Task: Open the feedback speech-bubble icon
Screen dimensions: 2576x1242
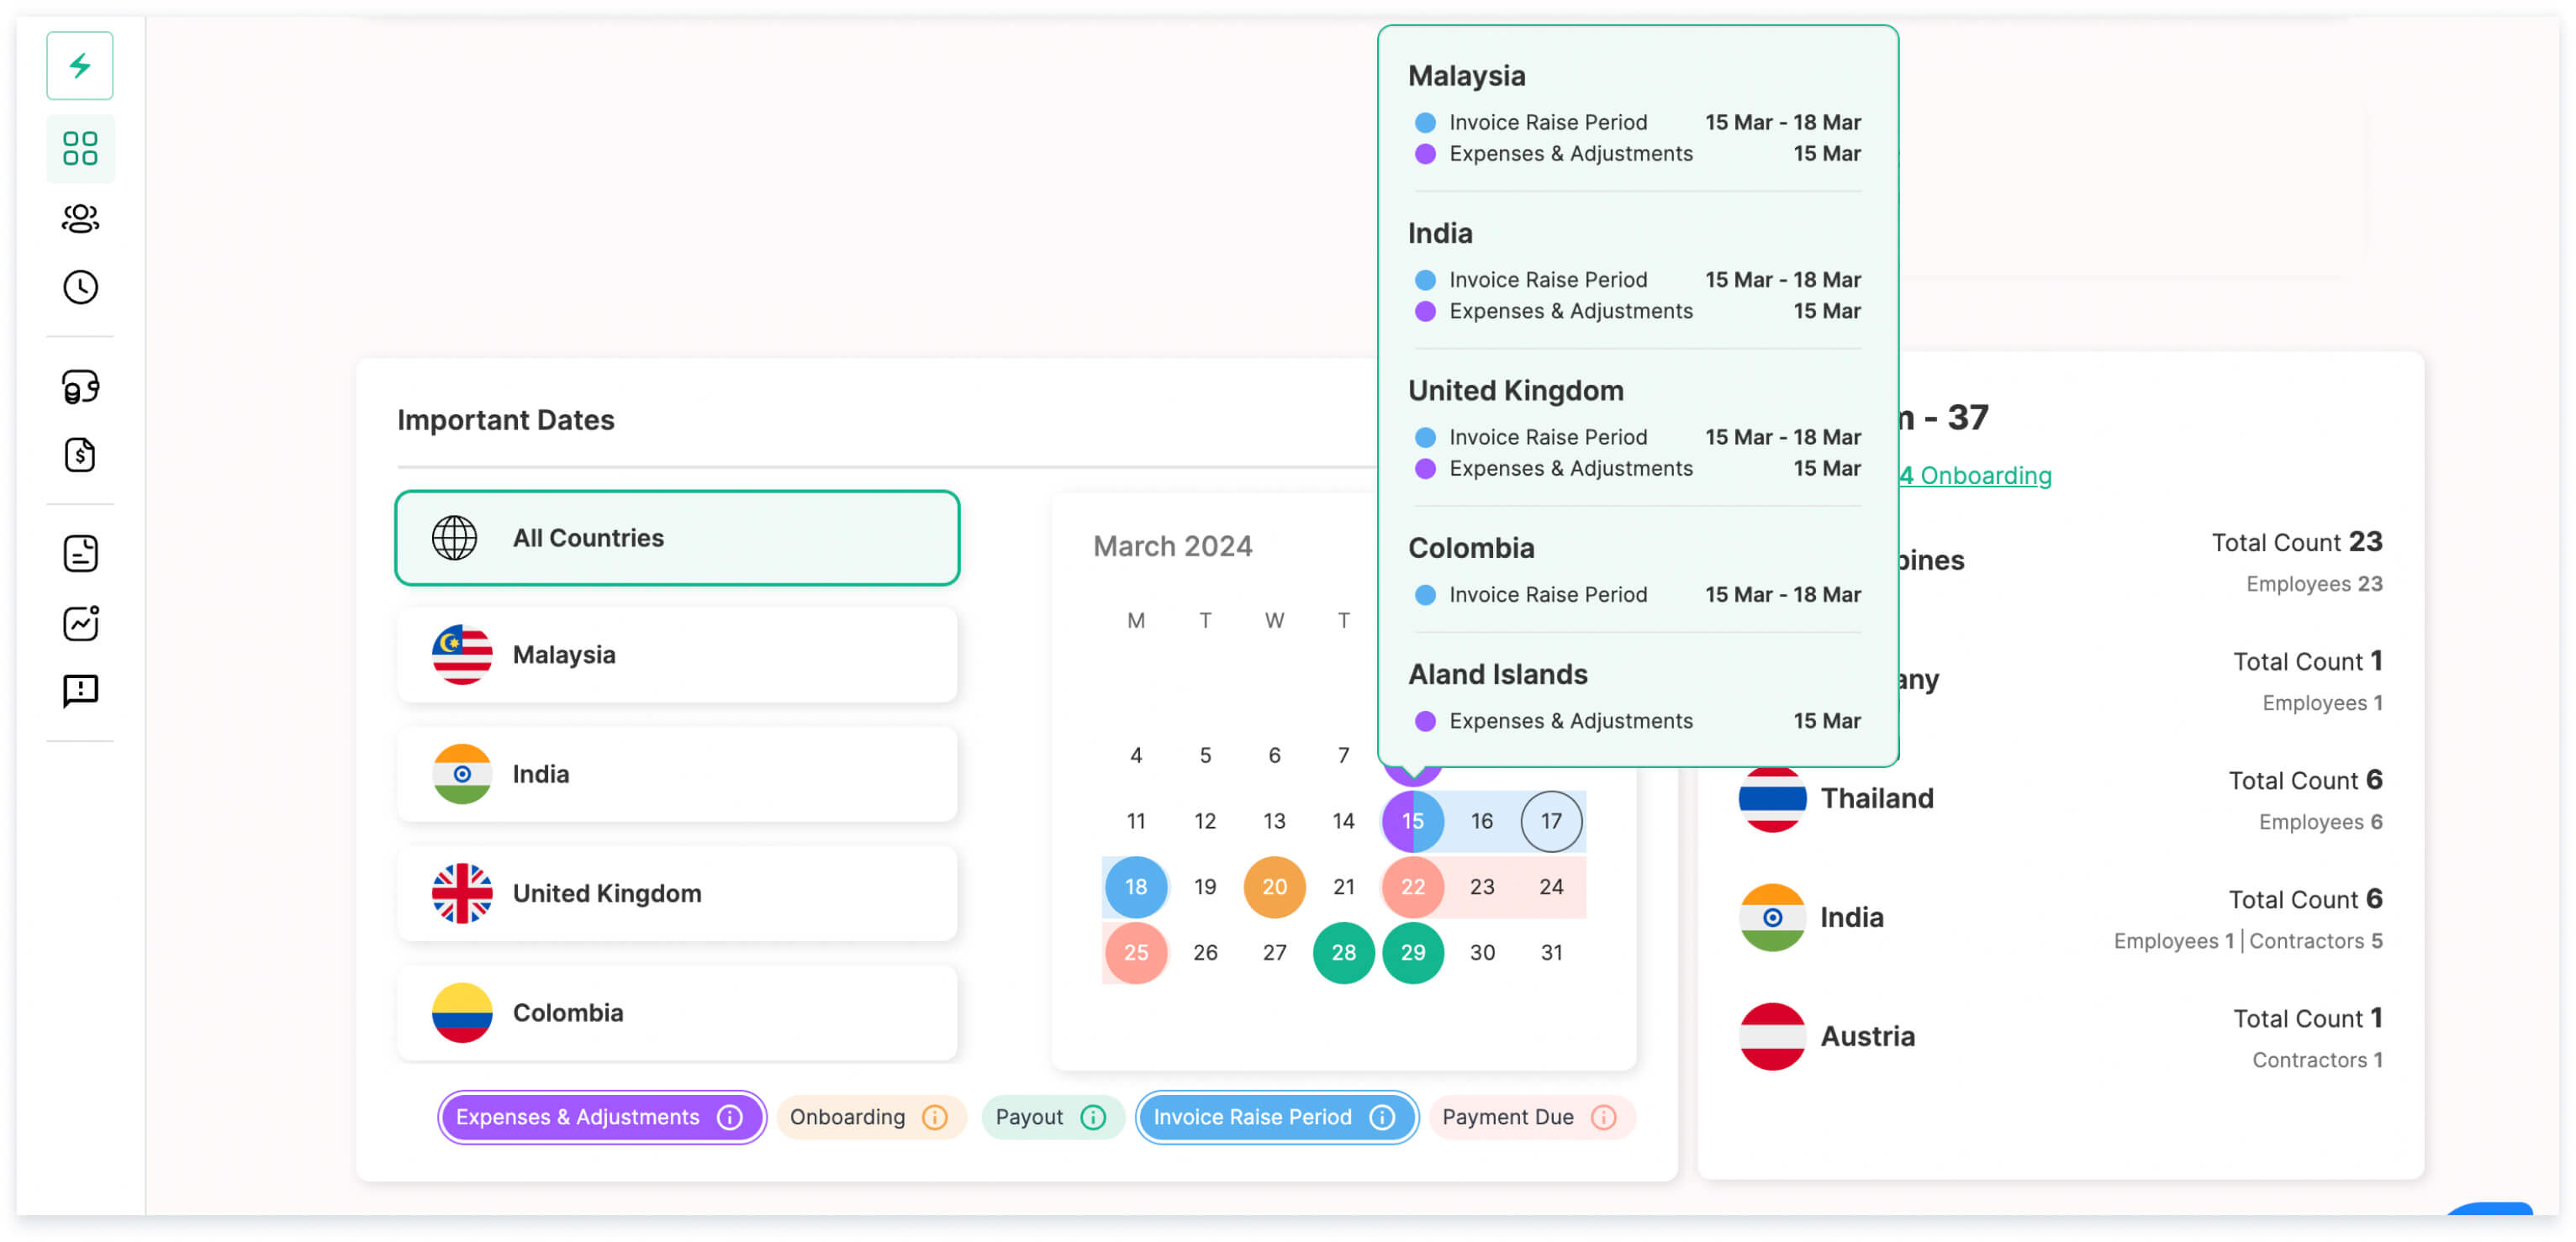Action: [x=80, y=692]
